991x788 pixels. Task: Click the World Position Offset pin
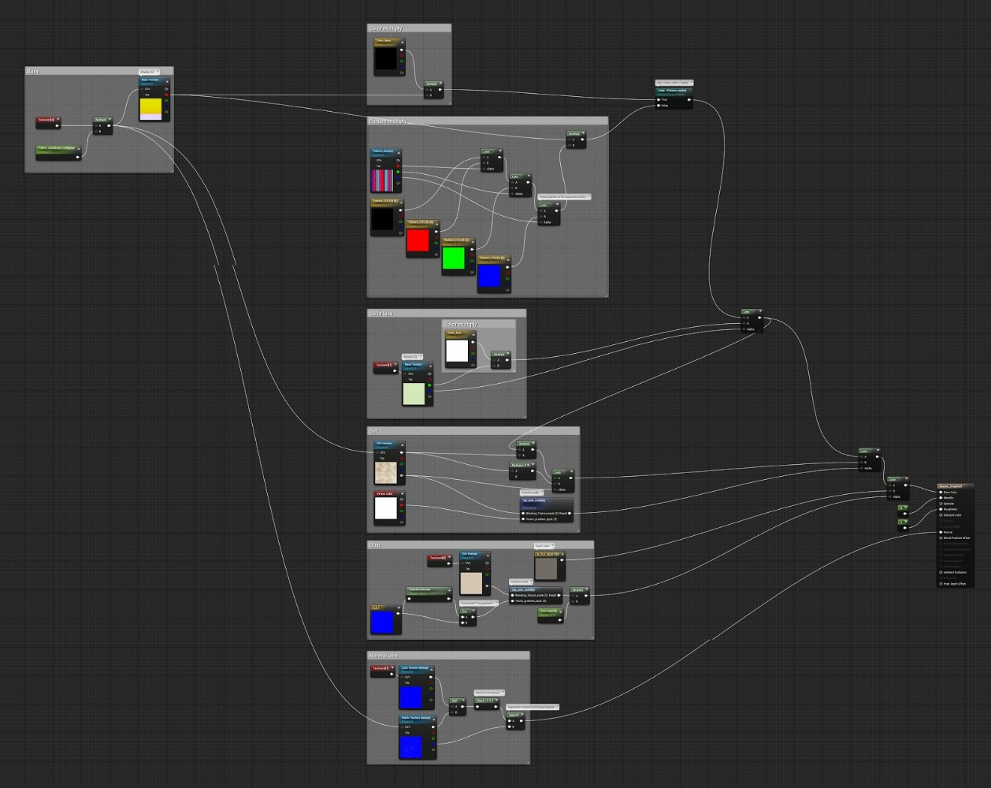[941, 538]
